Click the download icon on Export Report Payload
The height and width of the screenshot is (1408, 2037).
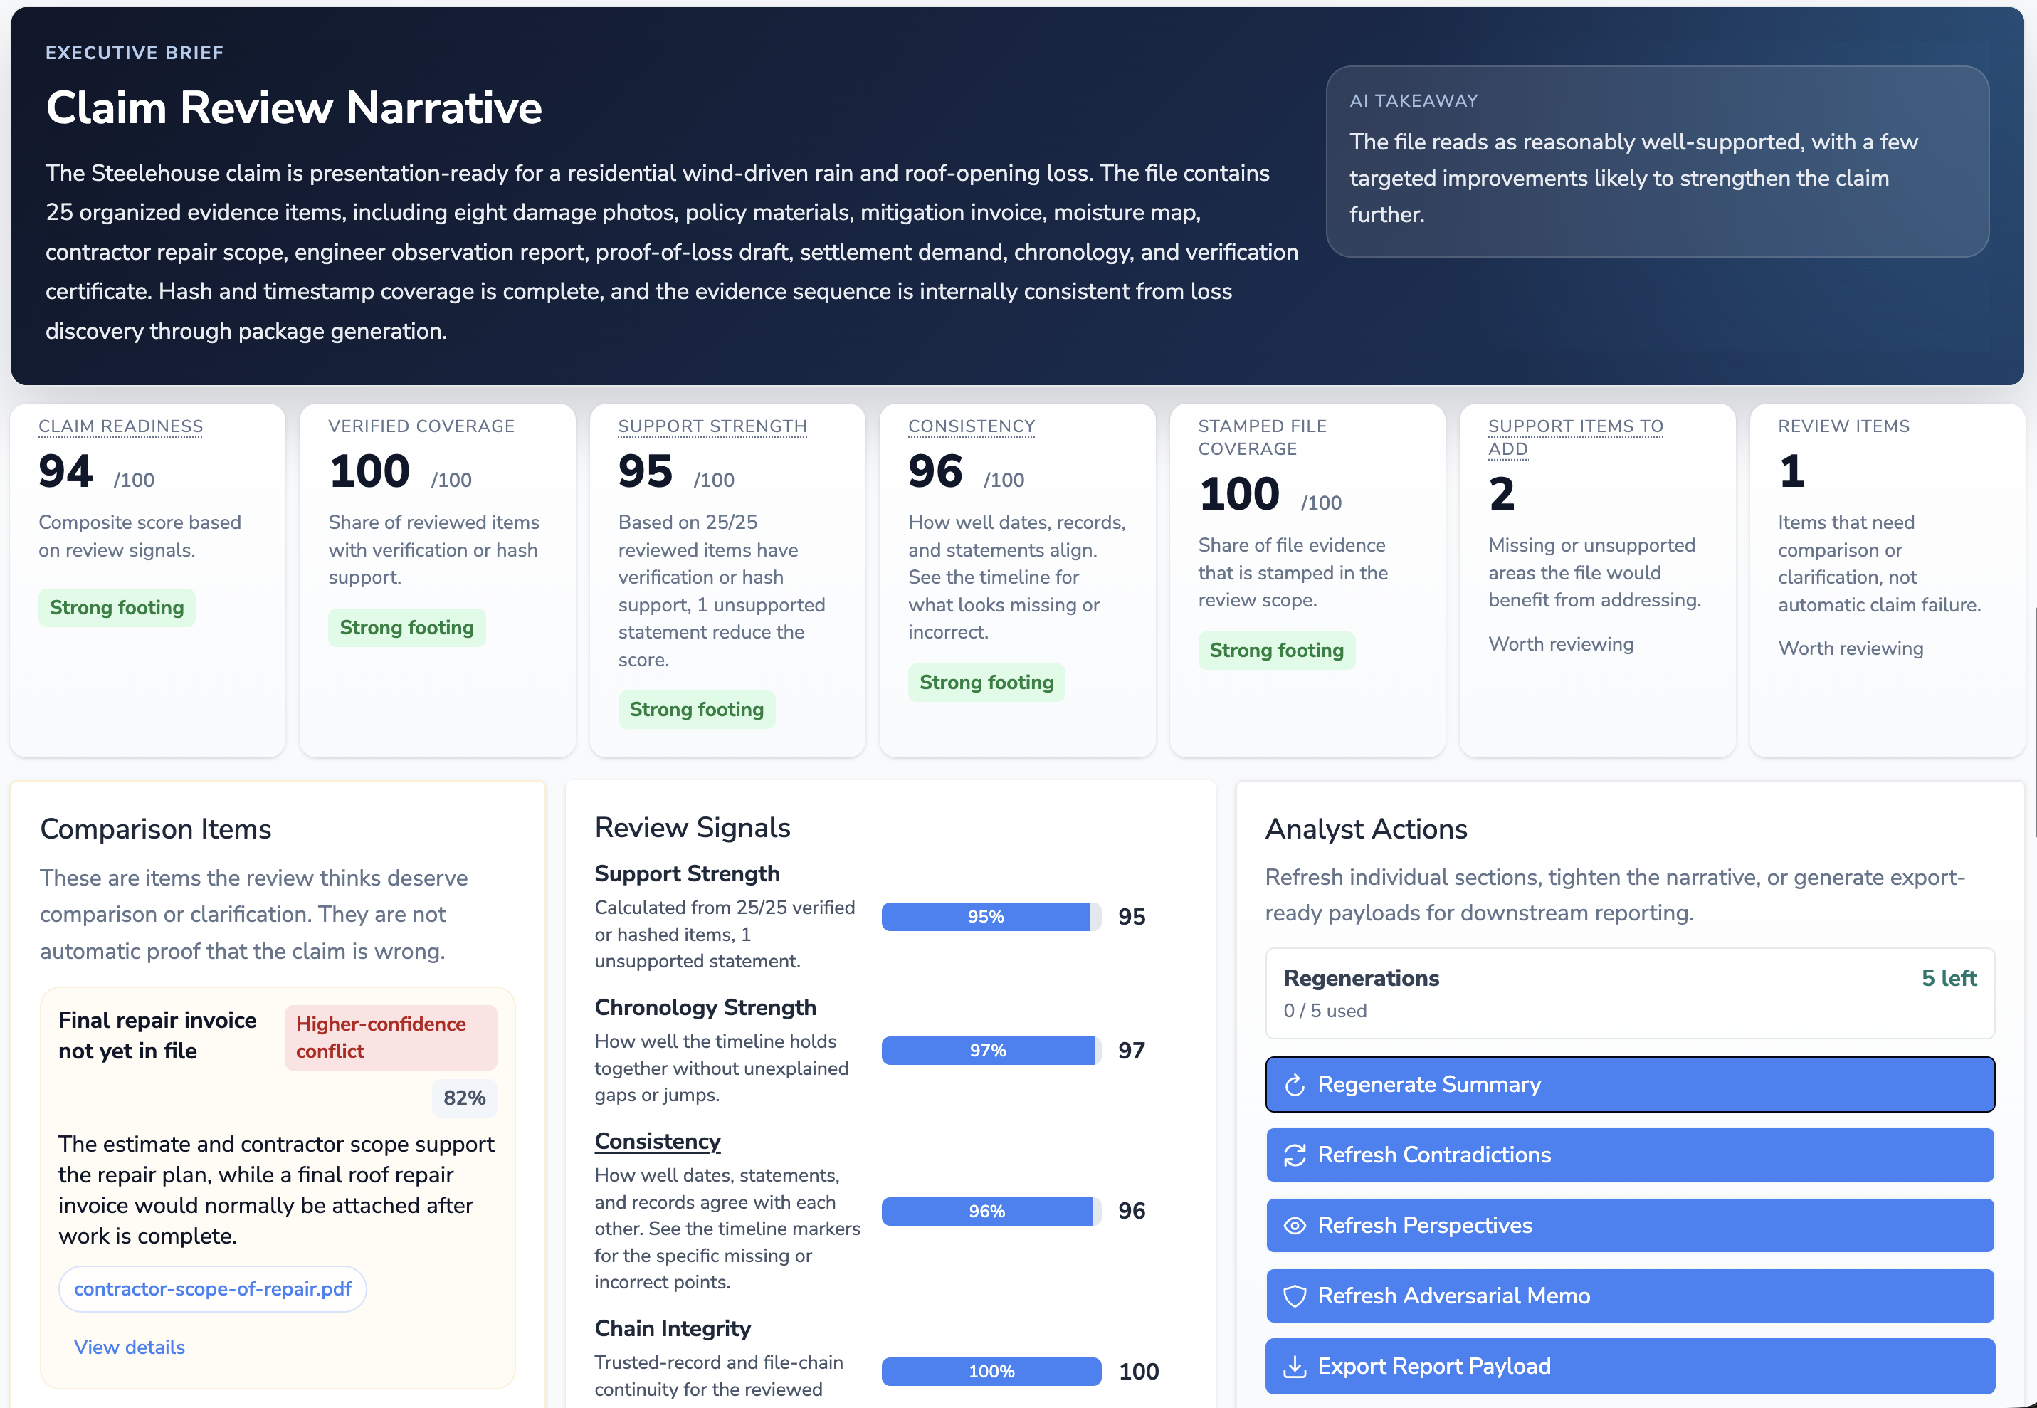click(x=1294, y=1367)
